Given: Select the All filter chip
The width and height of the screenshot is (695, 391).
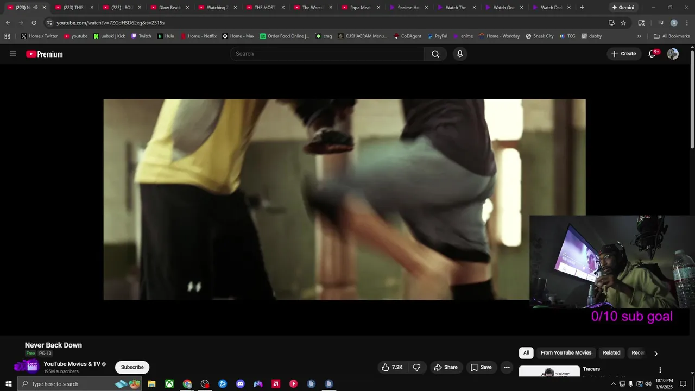Looking at the screenshot, I should pos(526,352).
